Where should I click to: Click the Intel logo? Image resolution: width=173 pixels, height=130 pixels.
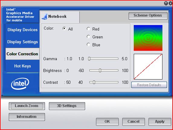click(20, 83)
